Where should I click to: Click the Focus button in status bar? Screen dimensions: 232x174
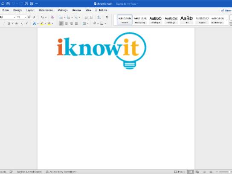(179, 172)
